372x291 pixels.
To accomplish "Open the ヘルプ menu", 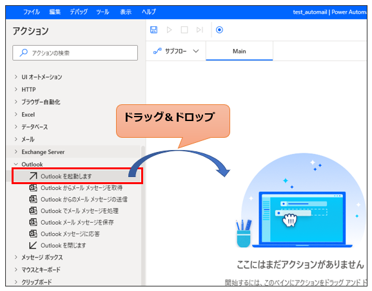I will tap(149, 12).
